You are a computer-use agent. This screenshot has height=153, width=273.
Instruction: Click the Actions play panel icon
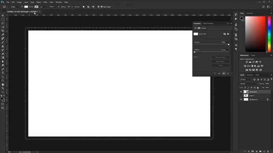(x=236, y=19)
